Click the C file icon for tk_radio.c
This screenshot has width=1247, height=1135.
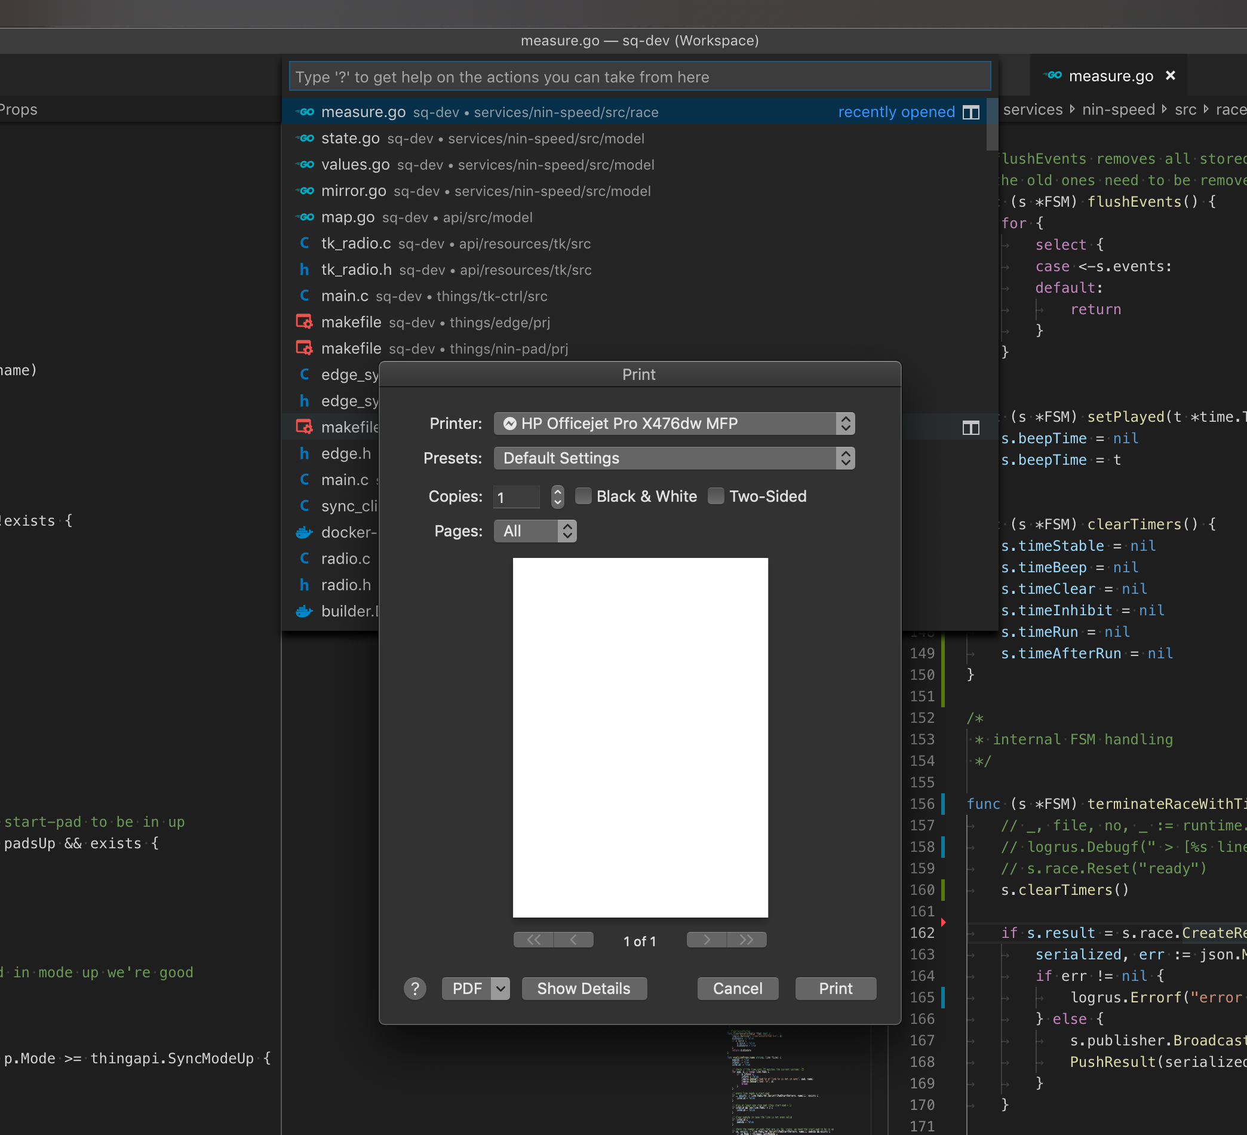point(304,243)
